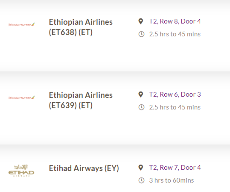Select the Etihad Airways (EY) heading
Viewport: 230px width, 192px height.
pyautogui.click(x=84, y=168)
